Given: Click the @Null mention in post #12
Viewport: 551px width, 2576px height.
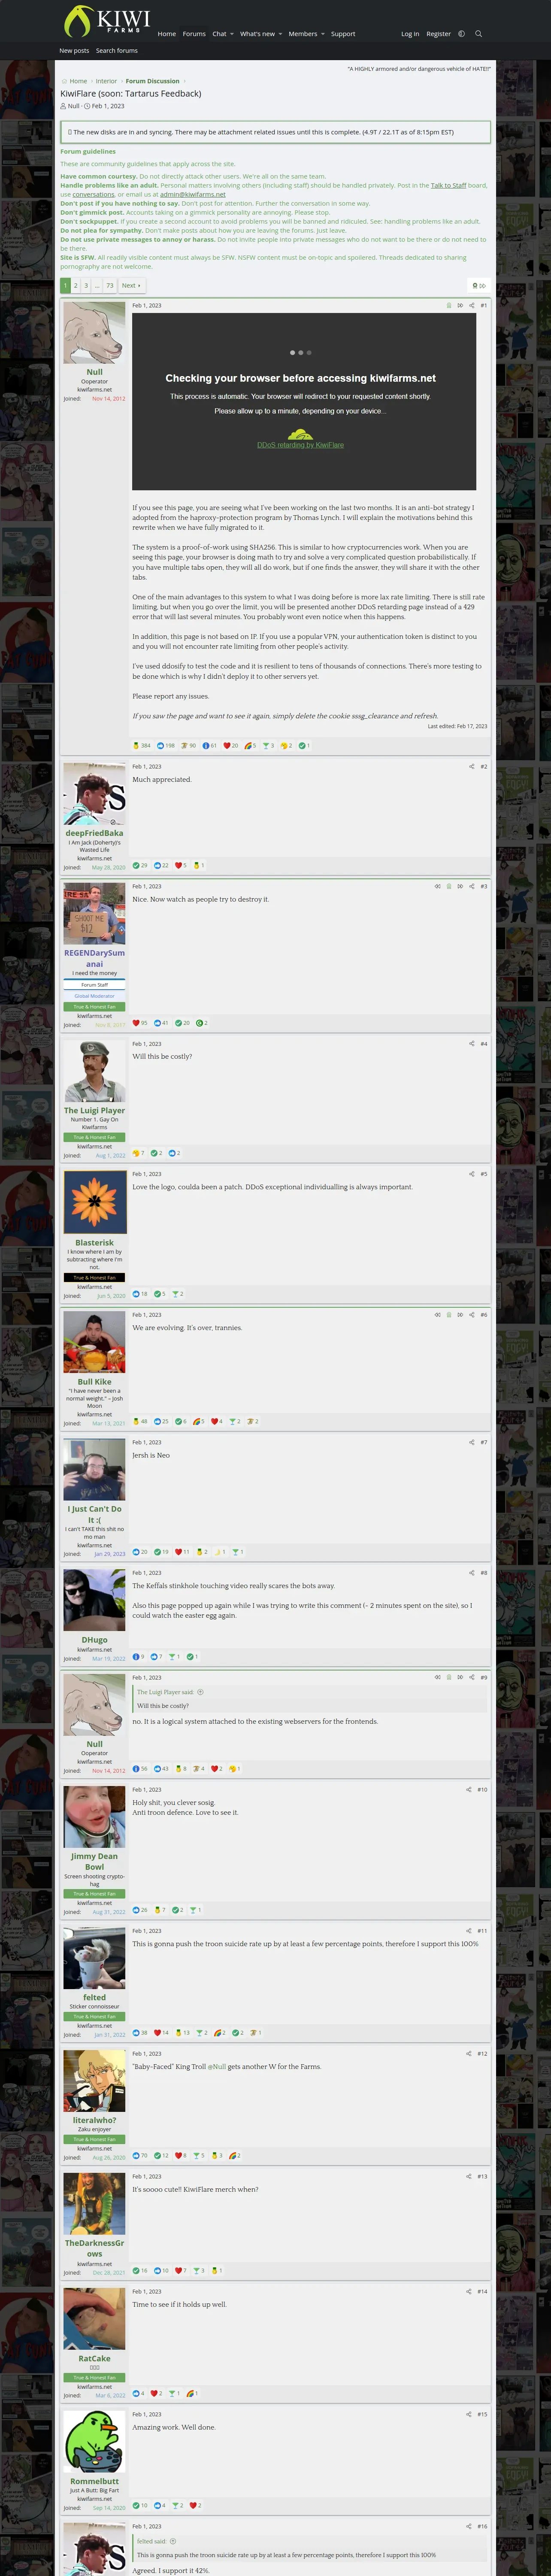Looking at the screenshot, I should click(217, 2067).
